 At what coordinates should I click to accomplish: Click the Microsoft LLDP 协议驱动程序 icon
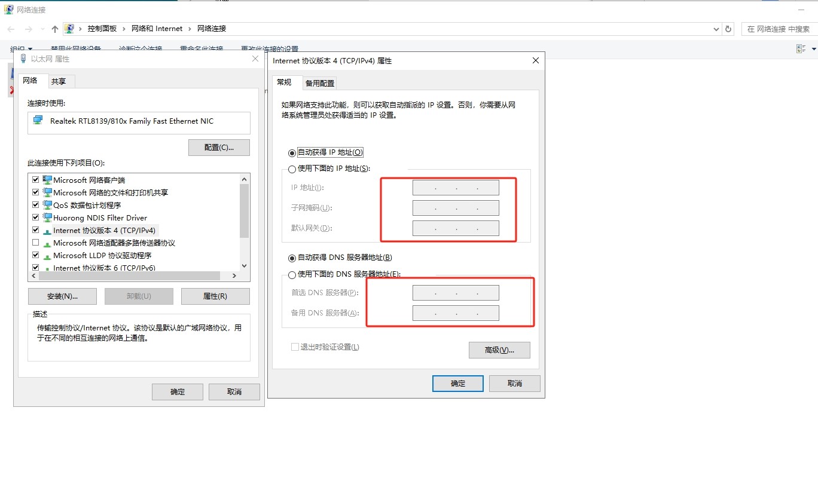[x=47, y=256]
